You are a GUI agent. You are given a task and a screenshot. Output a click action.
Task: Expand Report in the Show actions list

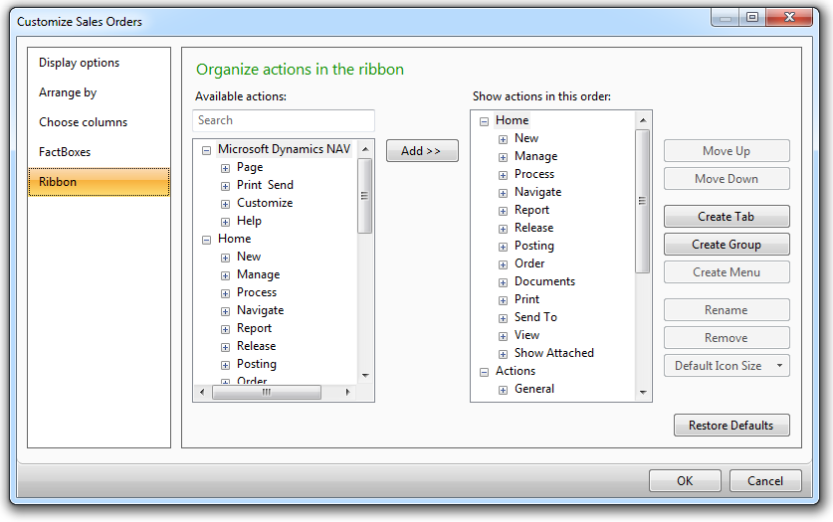tap(503, 211)
